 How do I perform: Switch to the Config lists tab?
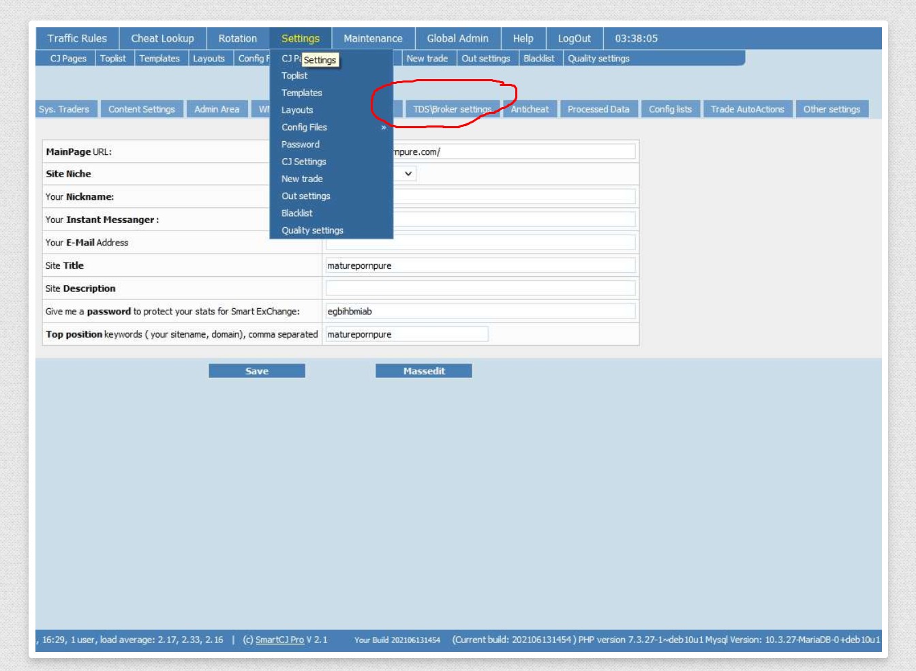670,109
